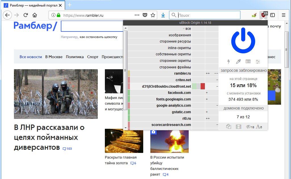The image size is (291, 179).
Task: Open uBlock dashboard sliders icon
Action: click(258, 62)
